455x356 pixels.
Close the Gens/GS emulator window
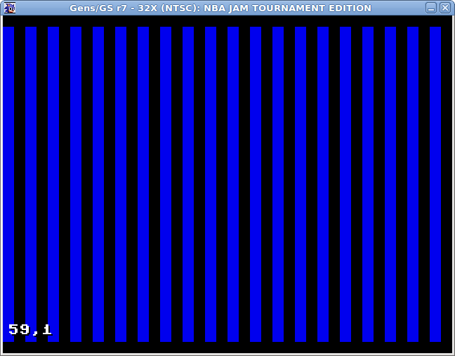(444, 8)
